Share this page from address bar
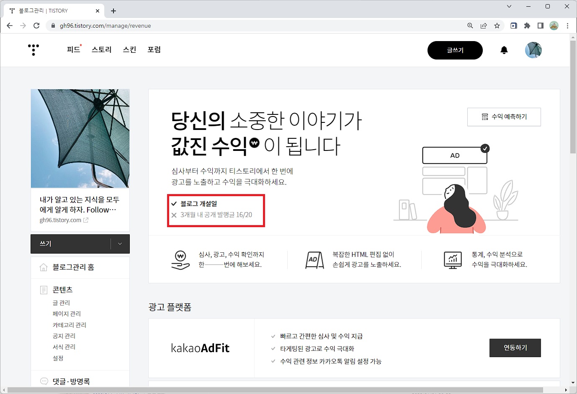 coord(484,26)
